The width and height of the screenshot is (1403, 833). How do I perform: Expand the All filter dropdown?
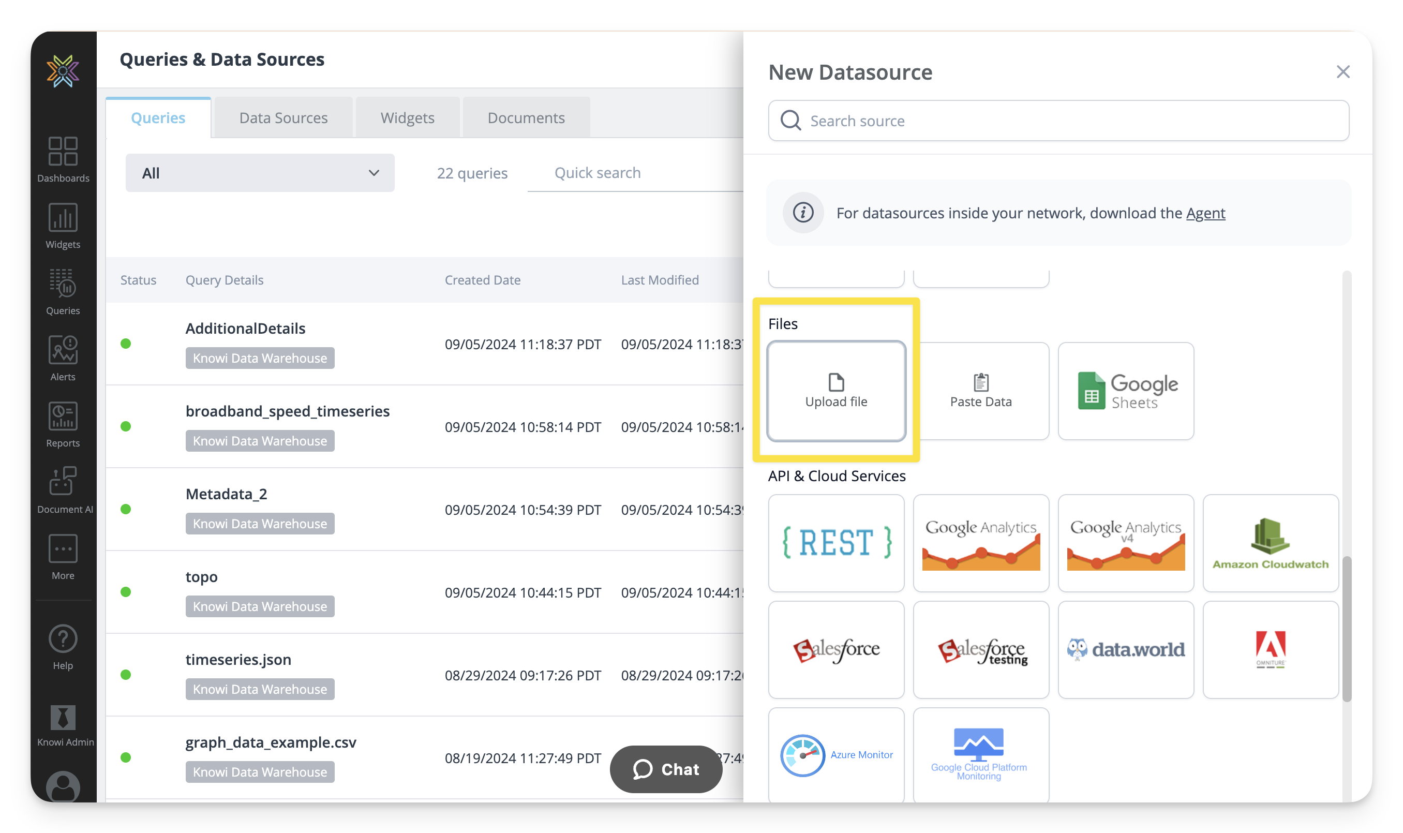click(260, 173)
